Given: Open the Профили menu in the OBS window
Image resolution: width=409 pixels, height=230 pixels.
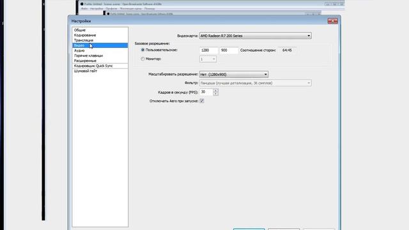Looking at the screenshot, I should (x=111, y=8).
